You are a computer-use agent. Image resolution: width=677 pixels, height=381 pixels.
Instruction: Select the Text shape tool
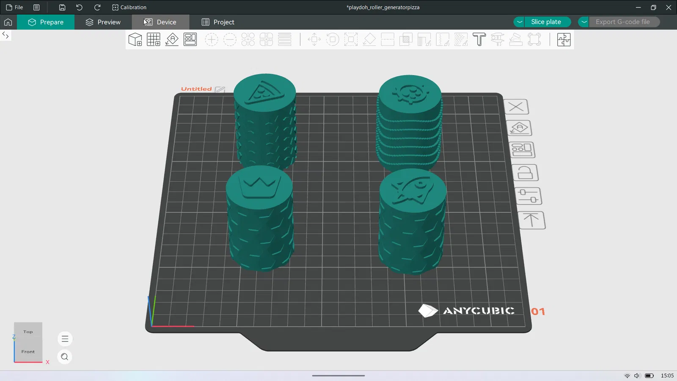coord(479,39)
